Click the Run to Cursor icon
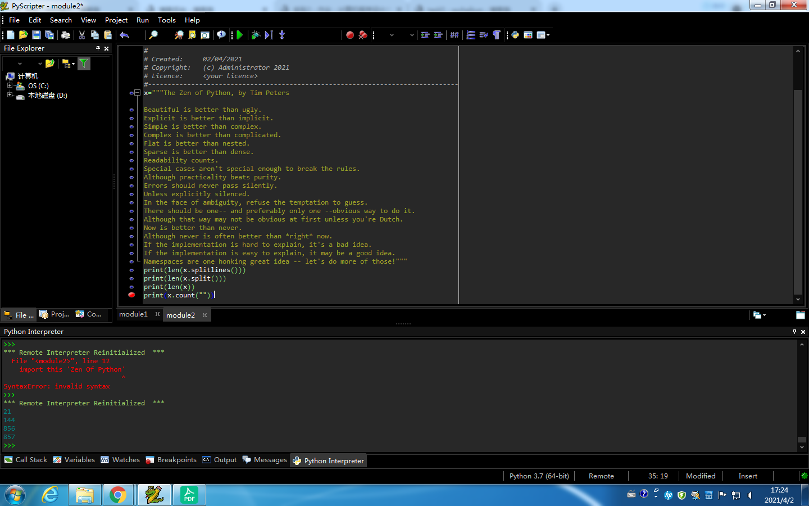 [x=269, y=35]
